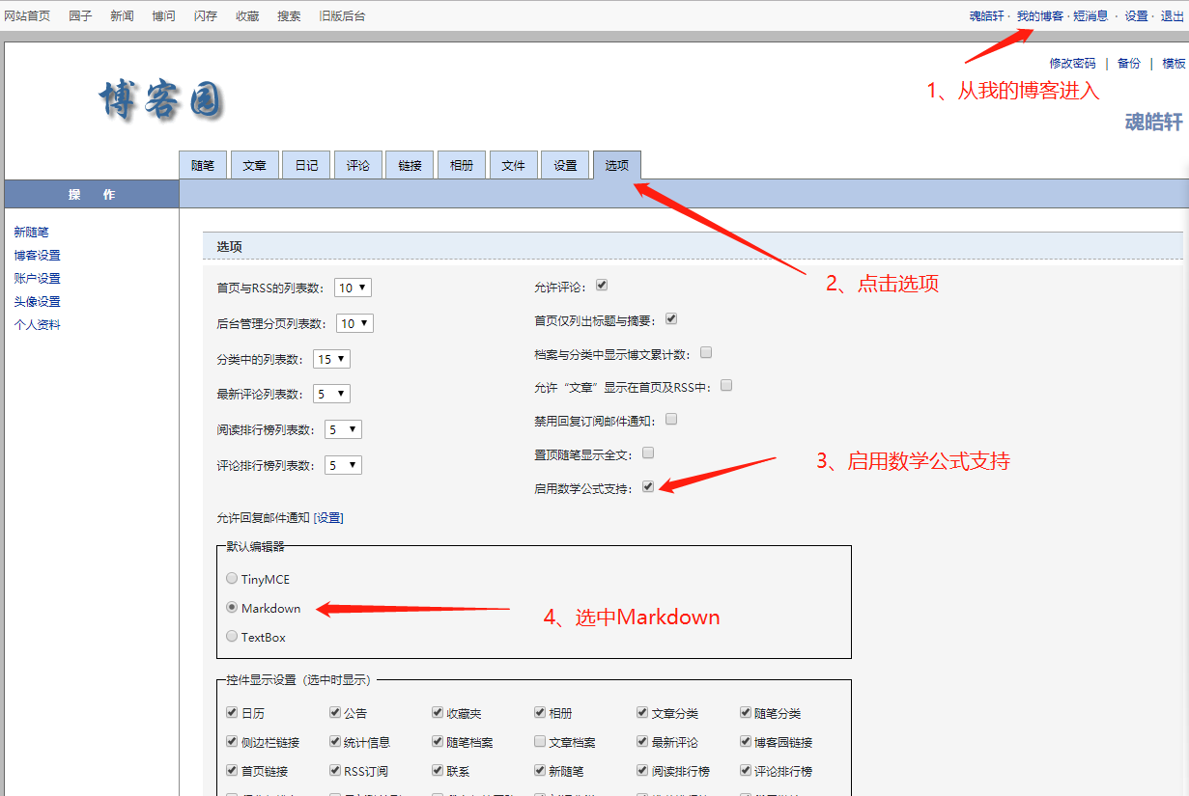The height and width of the screenshot is (796, 1189).
Task: Open 短消息 in the top right menu
Action: point(1090,14)
